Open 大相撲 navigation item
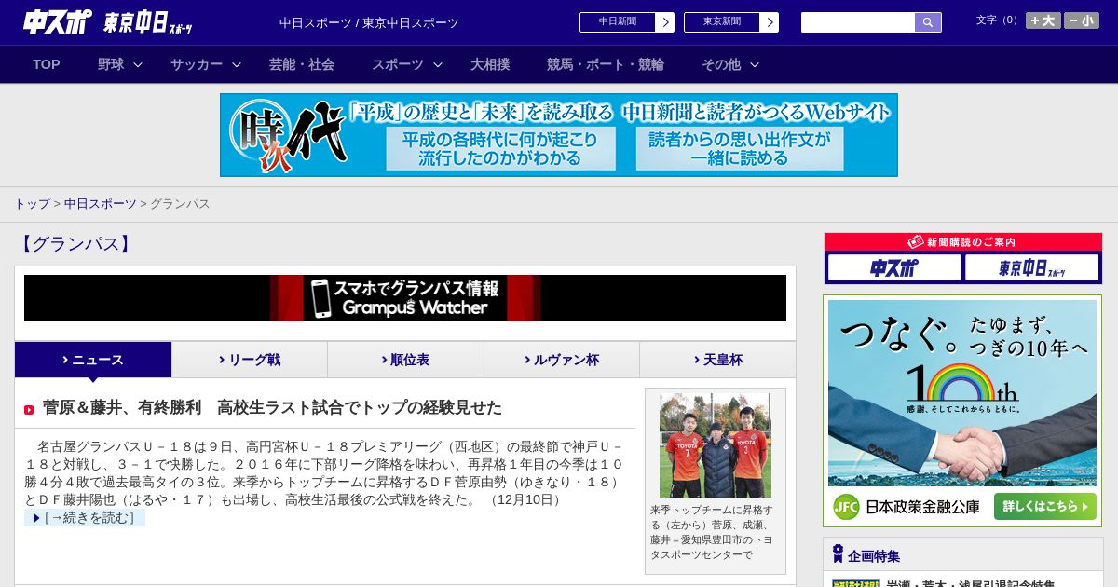 point(490,64)
